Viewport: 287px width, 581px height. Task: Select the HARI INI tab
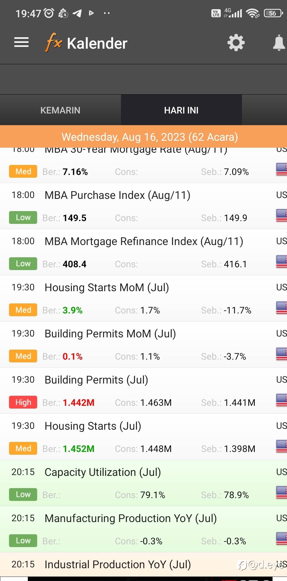pyautogui.click(x=181, y=110)
